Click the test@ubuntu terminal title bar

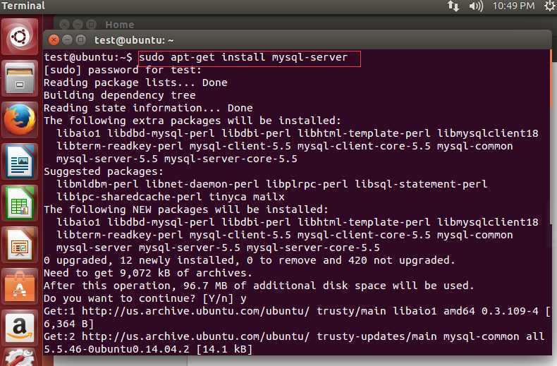(282, 40)
